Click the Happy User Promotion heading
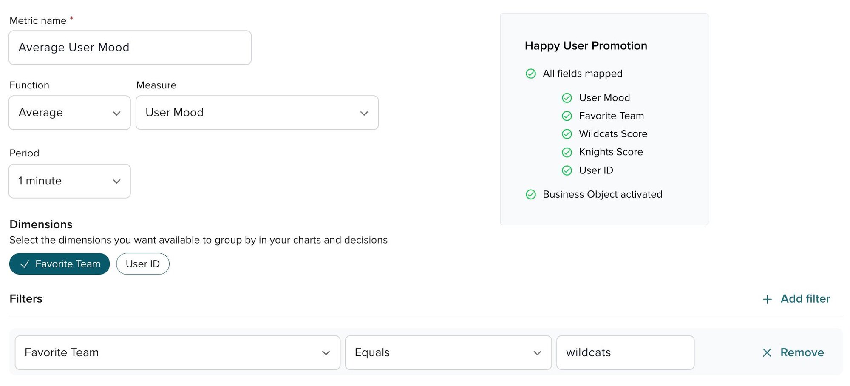Image resolution: width=850 pixels, height=386 pixels. click(x=586, y=46)
